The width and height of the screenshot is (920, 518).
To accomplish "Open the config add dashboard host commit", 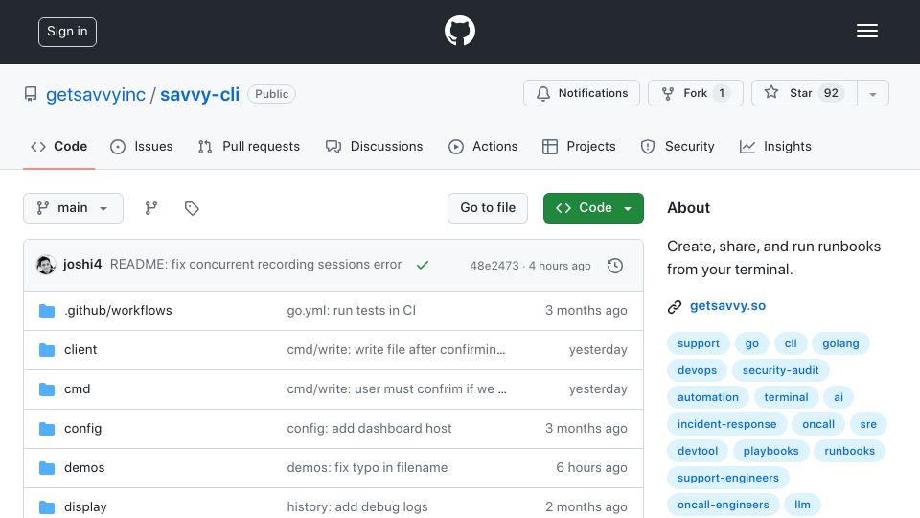I will click(x=369, y=428).
